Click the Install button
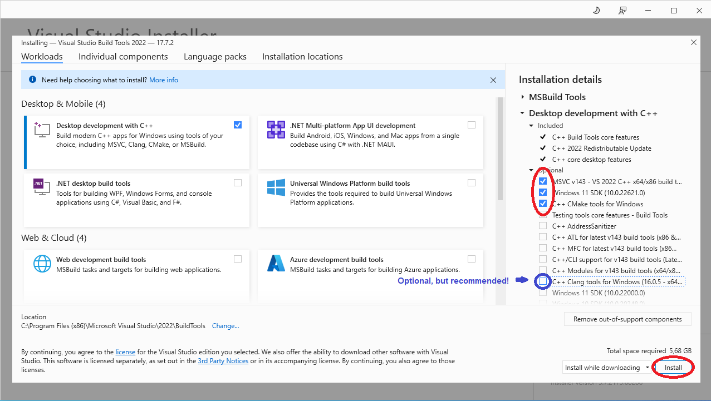Viewport: 711px width, 401px height. click(x=673, y=367)
